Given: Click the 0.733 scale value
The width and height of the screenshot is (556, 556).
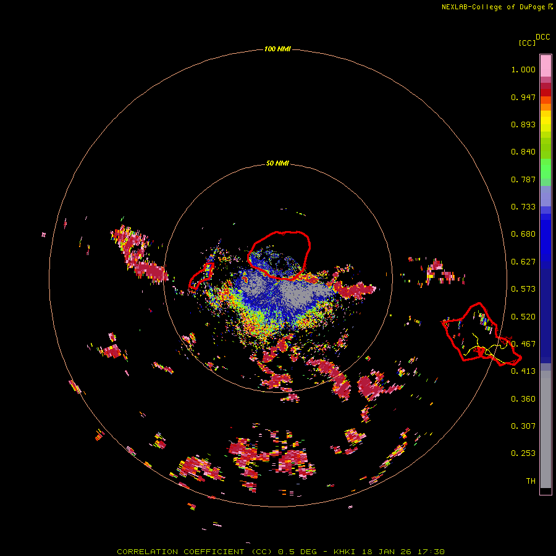Looking at the screenshot, I should click(523, 207).
